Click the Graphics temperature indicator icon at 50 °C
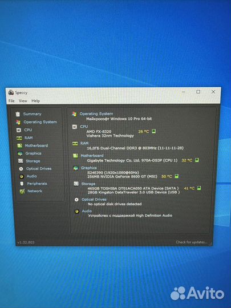Viewport: 231px width, 308px height. click(177, 176)
